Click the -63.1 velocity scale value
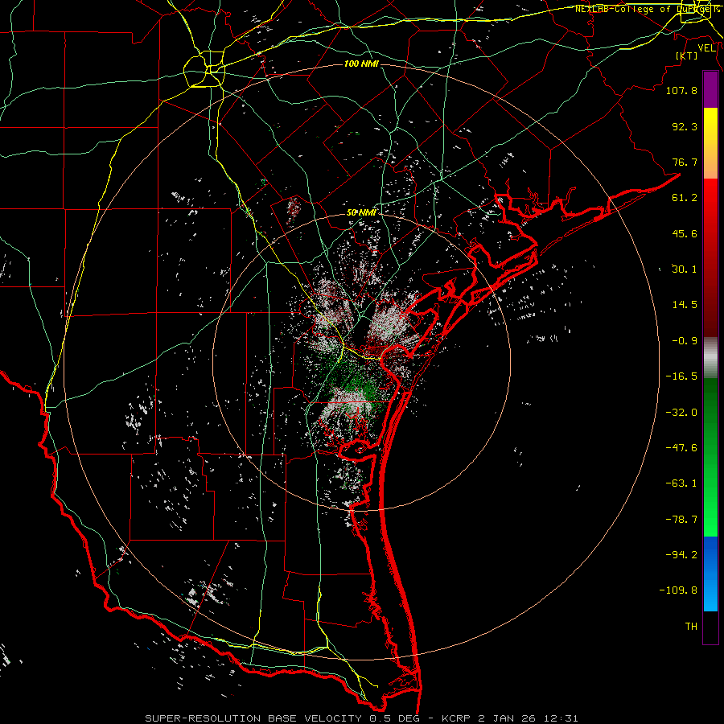 coord(681,483)
